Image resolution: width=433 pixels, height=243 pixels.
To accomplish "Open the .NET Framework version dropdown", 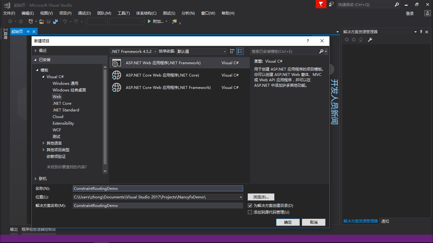I will (x=134, y=51).
